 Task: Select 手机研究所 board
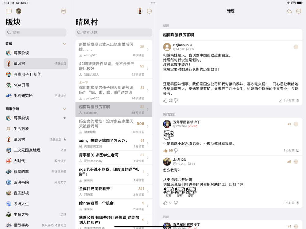pyautogui.click(x=36, y=96)
